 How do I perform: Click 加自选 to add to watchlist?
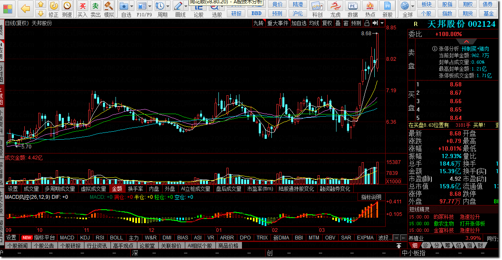pyautogui.click(x=299, y=23)
